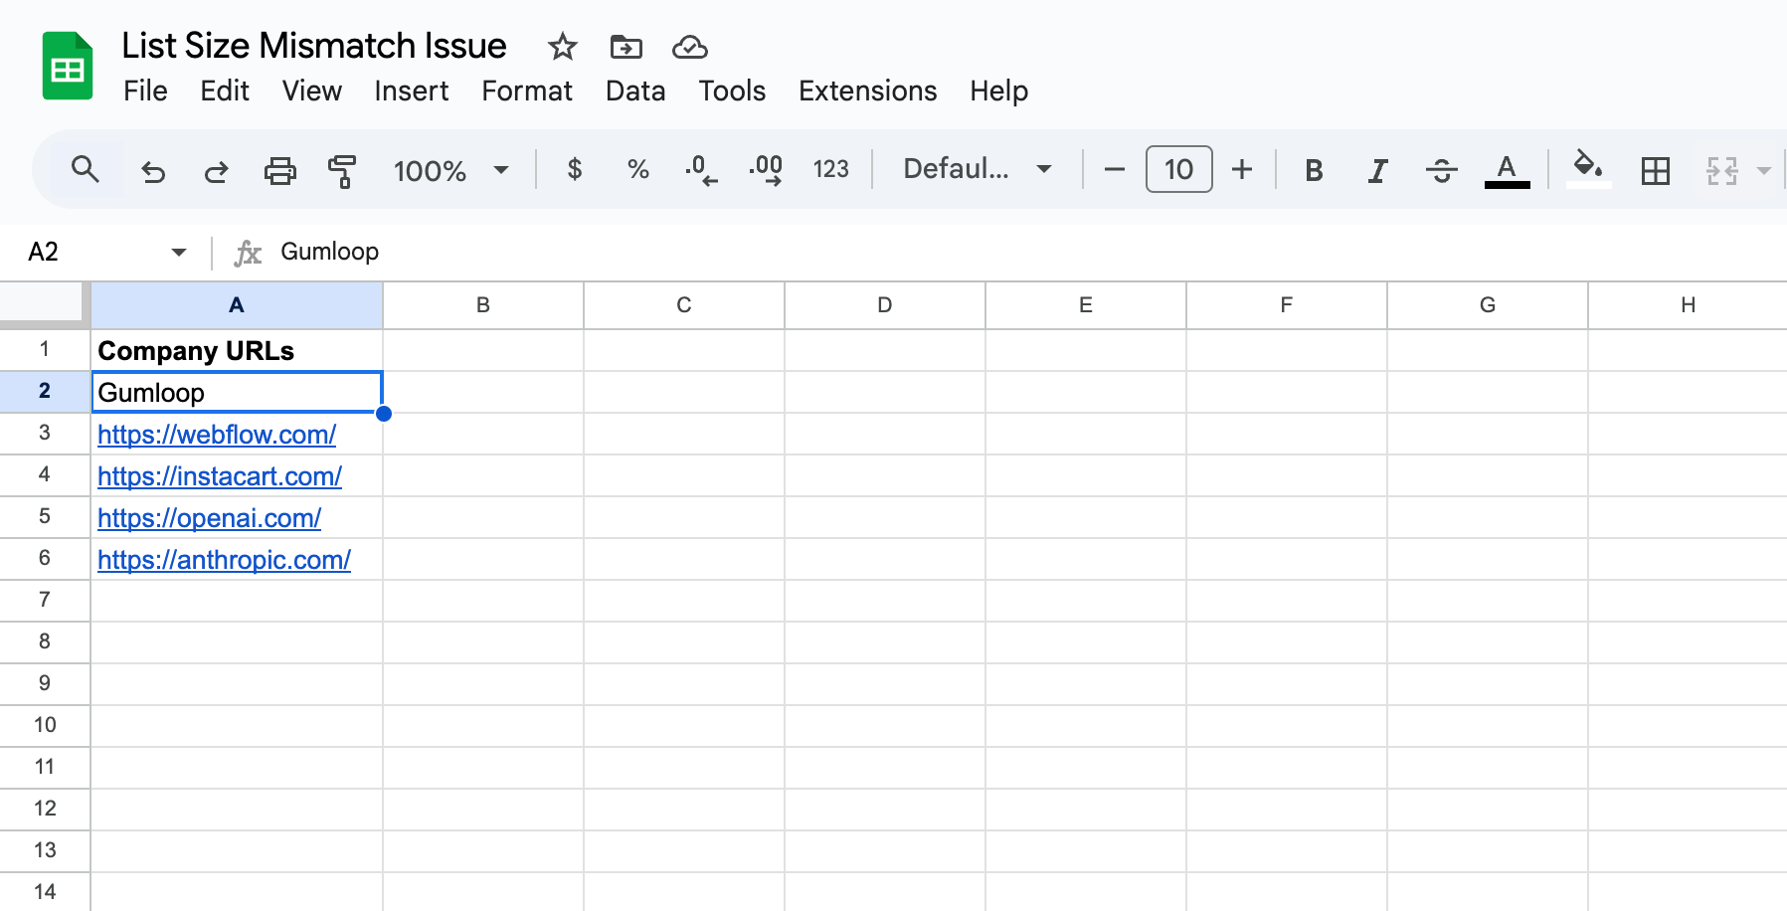Click the Move to folder icon
The image size is (1787, 911).
pyautogui.click(x=625, y=47)
